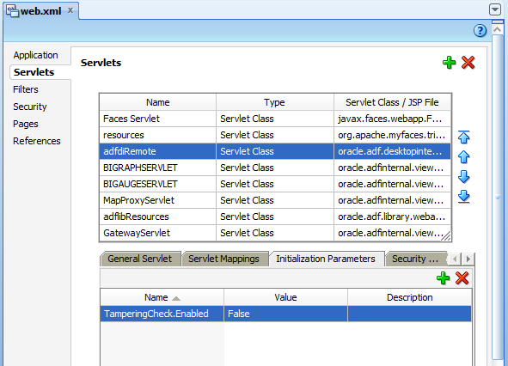Image resolution: width=508 pixels, height=366 pixels.
Task: Click the Value column header
Action: [285, 297]
